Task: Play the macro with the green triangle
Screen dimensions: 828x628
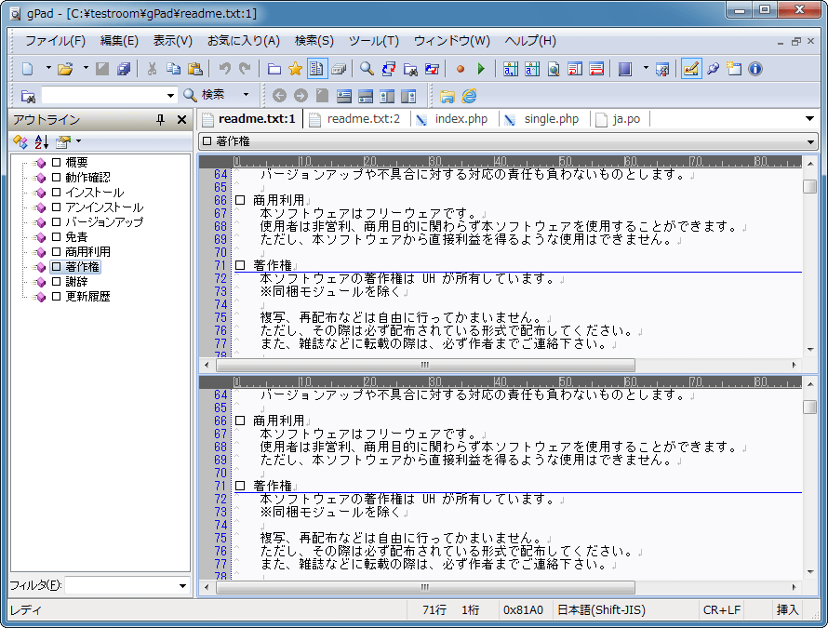Action: (x=481, y=69)
